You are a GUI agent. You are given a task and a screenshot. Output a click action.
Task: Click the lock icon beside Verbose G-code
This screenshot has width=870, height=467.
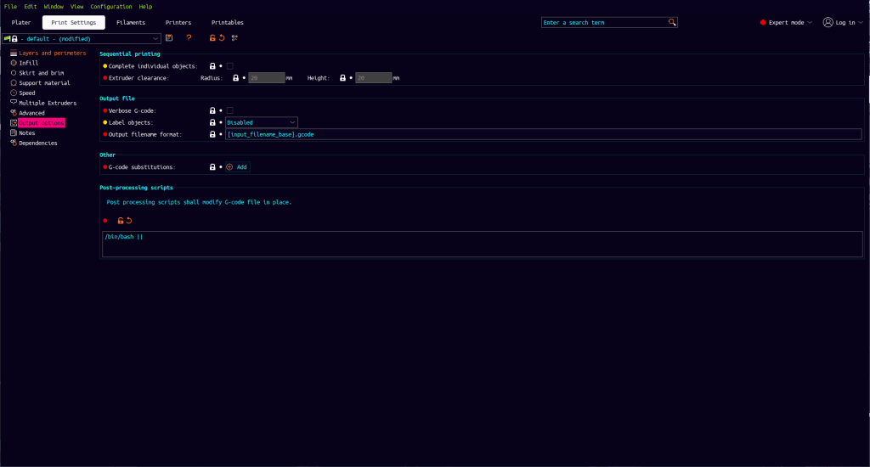pyautogui.click(x=212, y=110)
